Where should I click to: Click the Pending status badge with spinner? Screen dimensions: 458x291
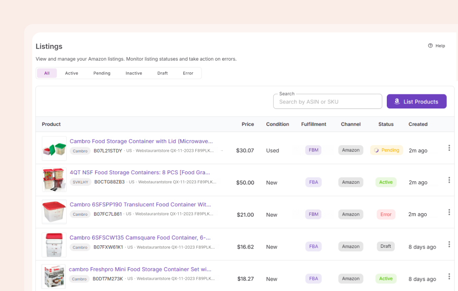[386, 150]
